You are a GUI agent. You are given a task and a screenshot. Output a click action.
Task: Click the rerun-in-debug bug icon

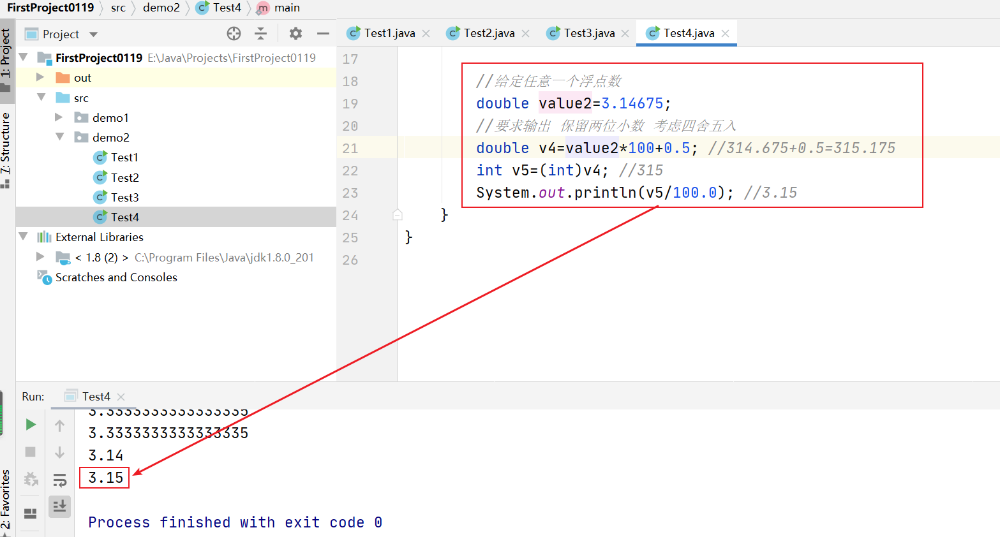[30, 479]
